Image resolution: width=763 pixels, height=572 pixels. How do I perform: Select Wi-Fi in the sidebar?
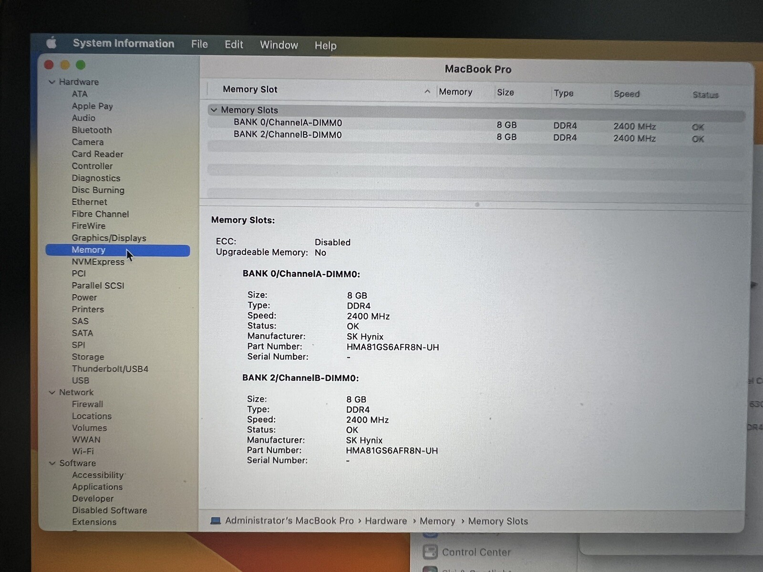pos(82,451)
